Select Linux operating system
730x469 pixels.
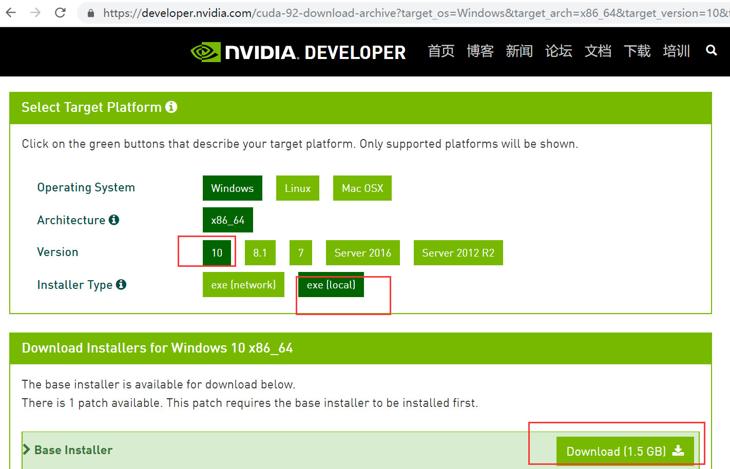(x=298, y=188)
